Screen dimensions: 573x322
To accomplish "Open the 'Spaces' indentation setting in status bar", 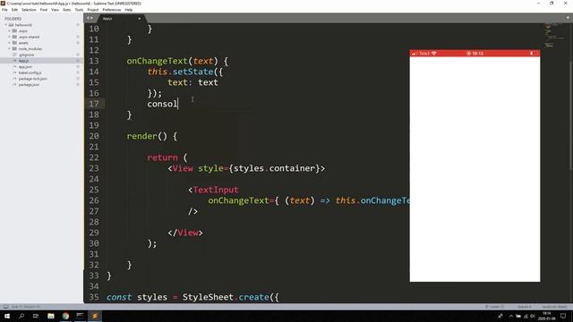I will (x=525, y=307).
